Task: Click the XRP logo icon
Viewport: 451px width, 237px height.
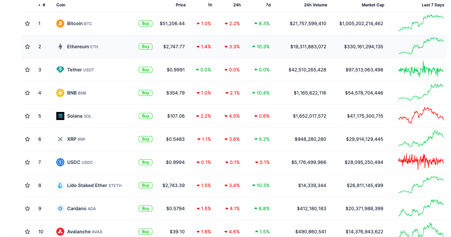Action: point(60,139)
